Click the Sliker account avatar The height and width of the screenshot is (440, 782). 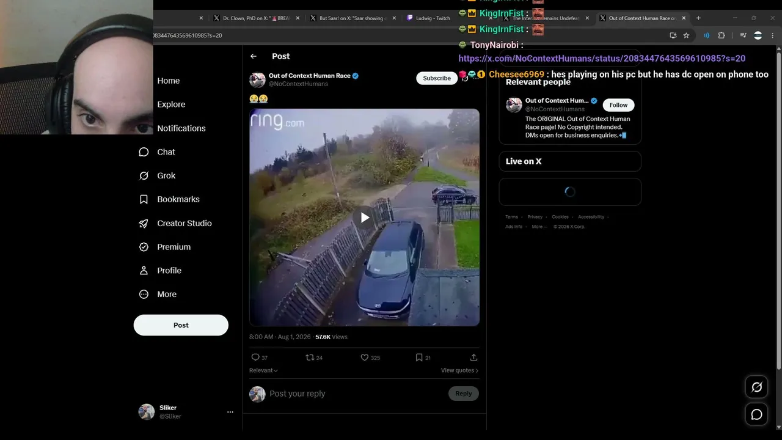tap(147, 412)
